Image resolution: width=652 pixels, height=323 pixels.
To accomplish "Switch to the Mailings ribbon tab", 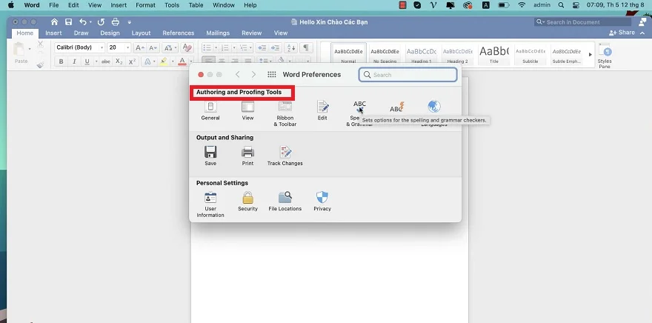I will coord(218,33).
